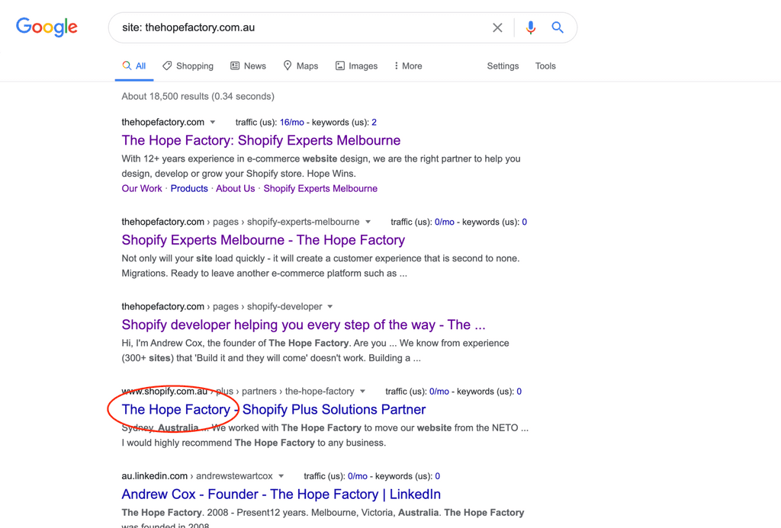Open Shopify Plus Solutions Partner result
This screenshot has width=781, height=528.
pos(274,410)
